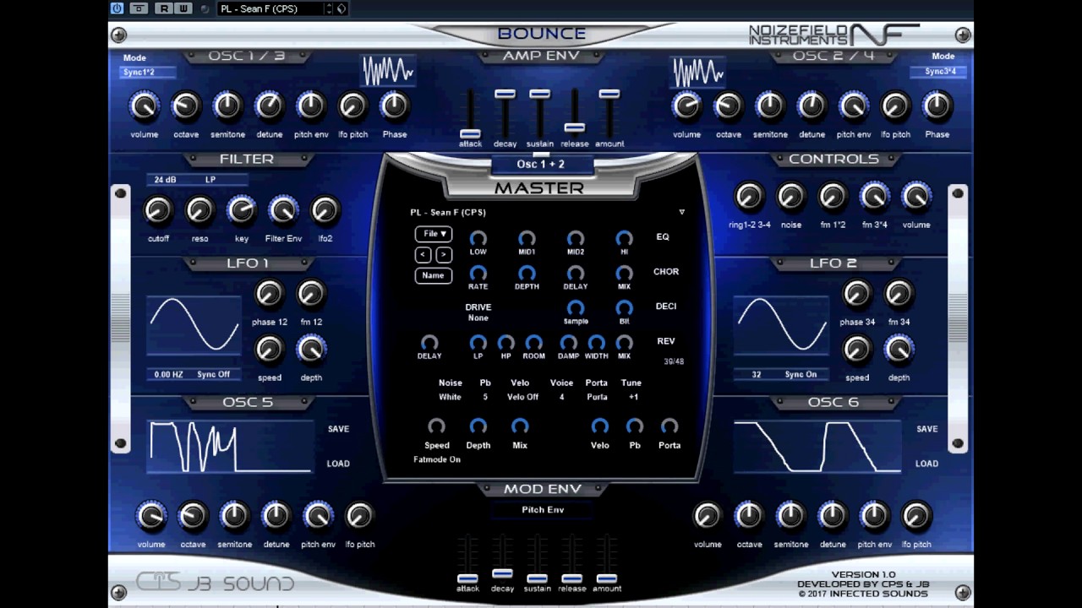
Task: Toggle the DECI decimator effect
Action: (666, 307)
